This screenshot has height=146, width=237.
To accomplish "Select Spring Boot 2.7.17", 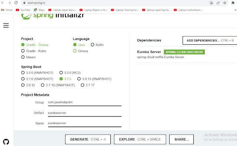I will click(88, 85).
